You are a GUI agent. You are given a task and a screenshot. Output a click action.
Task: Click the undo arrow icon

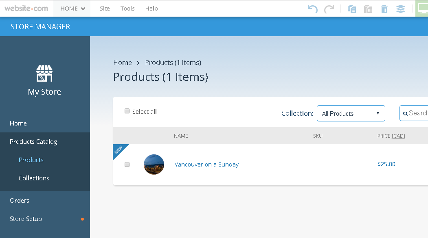312,9
